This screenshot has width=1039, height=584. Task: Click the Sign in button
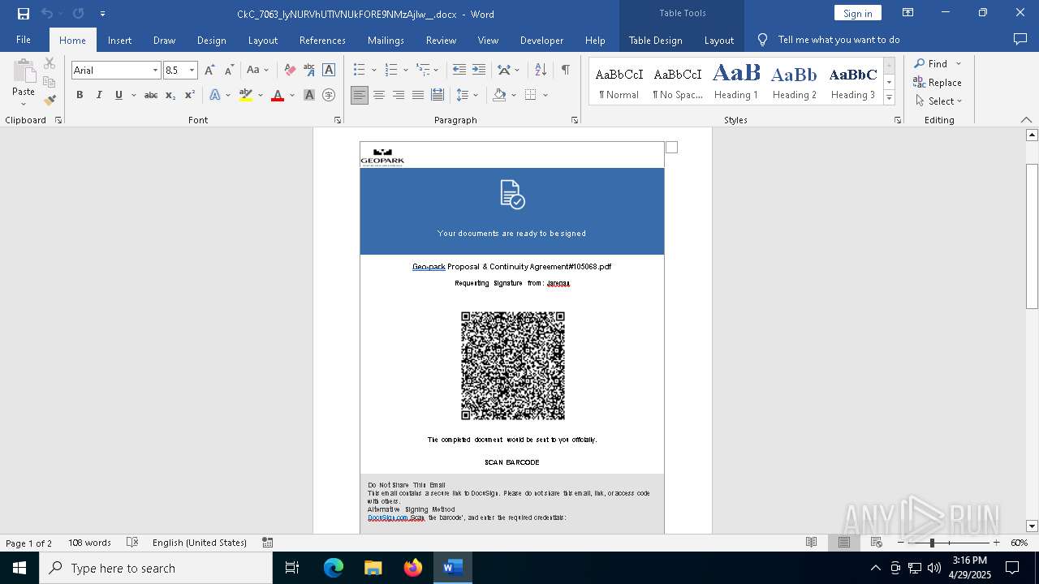(857, 13)
